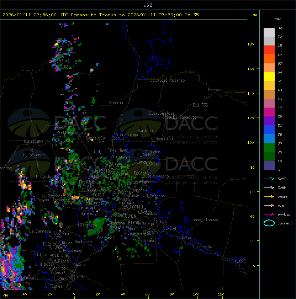Click the Tres_Mayo map label
Viewport: 296px width, 299px height.
pyautogui.click(x=117, y=150)
